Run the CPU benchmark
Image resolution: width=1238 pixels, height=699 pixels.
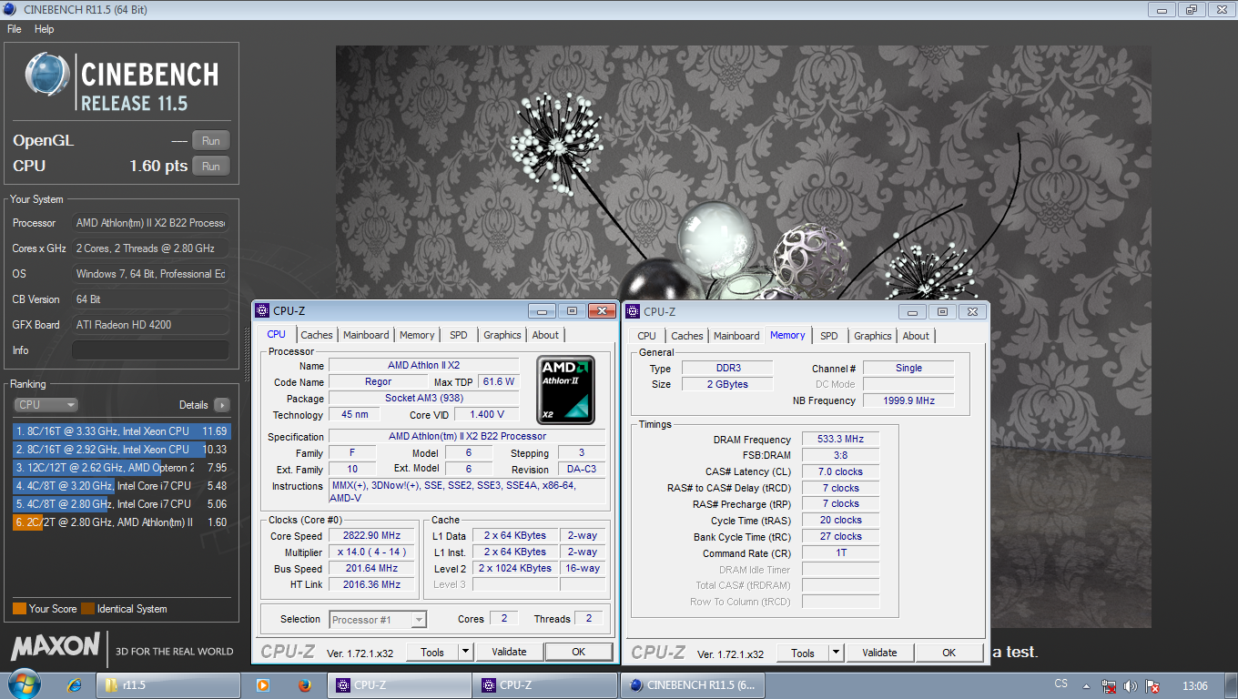(211, 166)
